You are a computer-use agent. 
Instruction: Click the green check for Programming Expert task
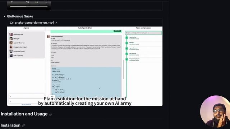(x=127, y=59)
